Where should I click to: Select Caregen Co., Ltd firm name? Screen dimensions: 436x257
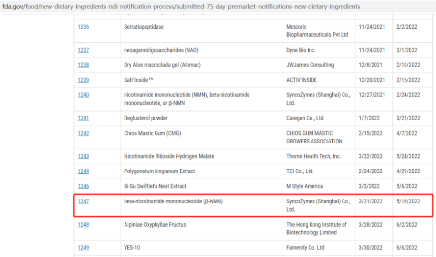(305, 118)
